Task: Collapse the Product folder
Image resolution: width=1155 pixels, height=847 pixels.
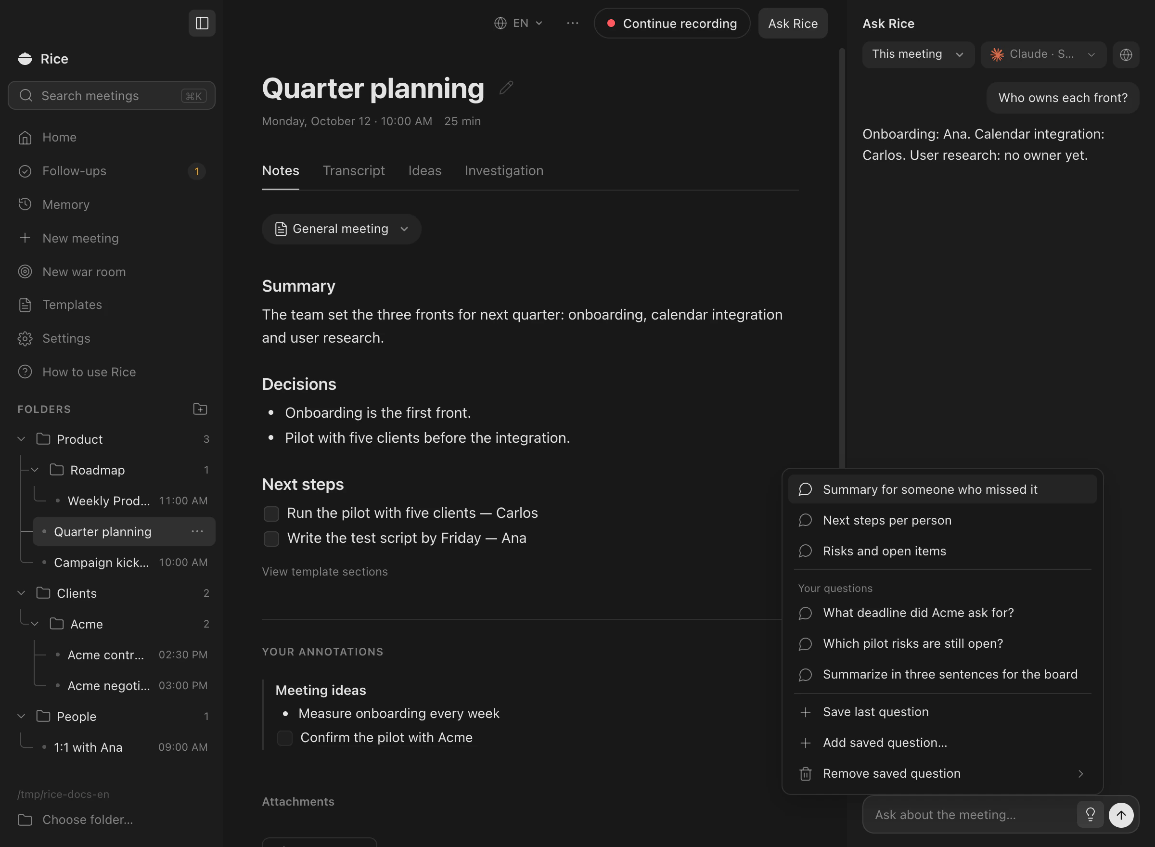Action: click(x=21, y=439)
